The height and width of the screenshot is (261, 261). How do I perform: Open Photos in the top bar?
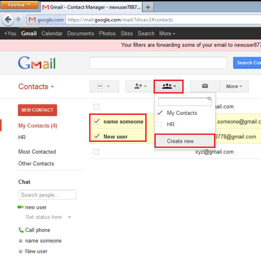point(107,33)
